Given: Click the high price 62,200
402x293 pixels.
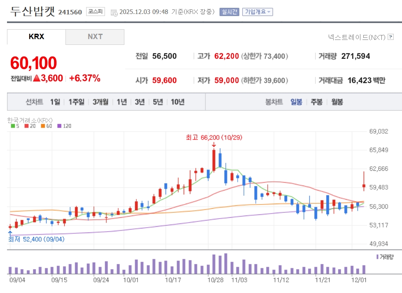Looking at the screenshot, I should click(x=227, y=56).
